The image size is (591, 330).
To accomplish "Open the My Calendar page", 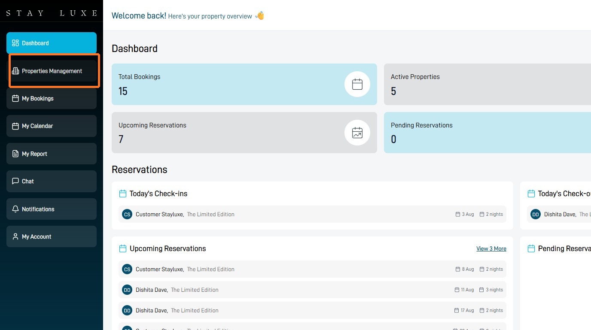I will point(52,126).
